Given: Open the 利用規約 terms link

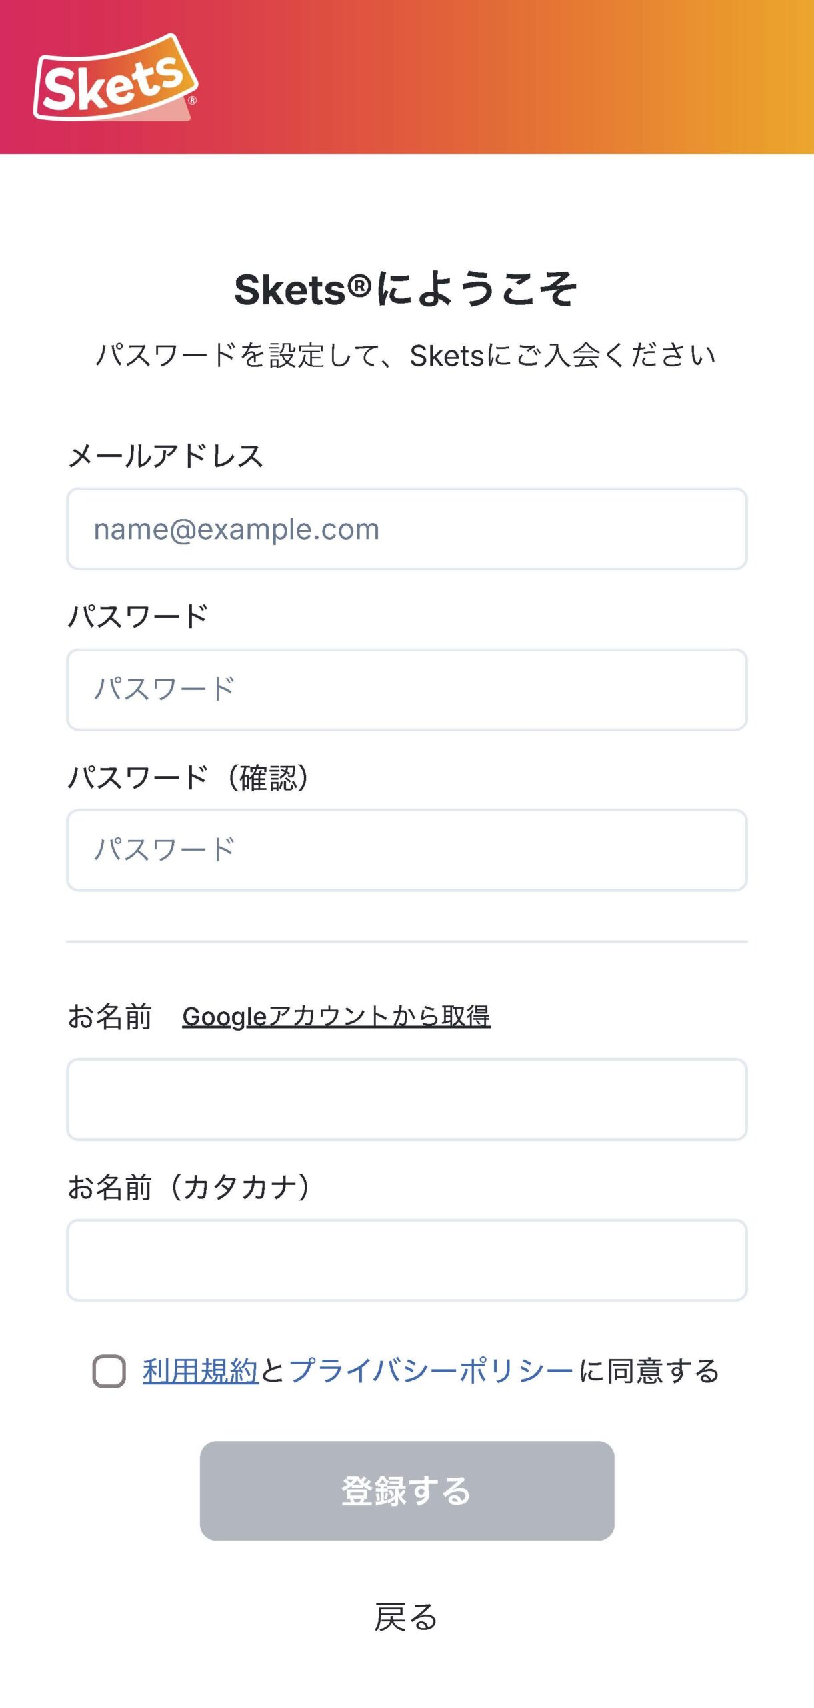Looking at the screenshot, I should click(200, 1371).
